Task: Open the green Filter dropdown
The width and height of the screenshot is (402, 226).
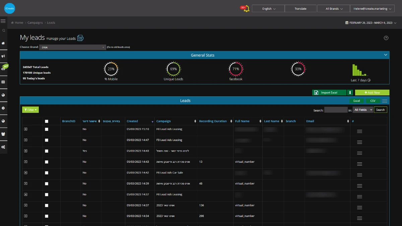Action: (30, 110)
